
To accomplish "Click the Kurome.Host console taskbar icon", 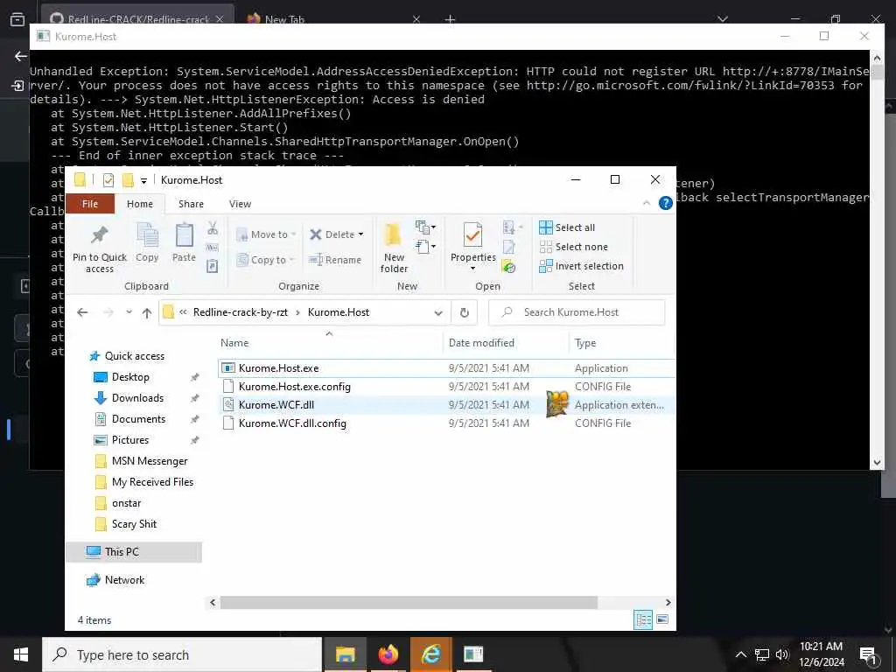I will pyautogui.click(x=473, y=654).
